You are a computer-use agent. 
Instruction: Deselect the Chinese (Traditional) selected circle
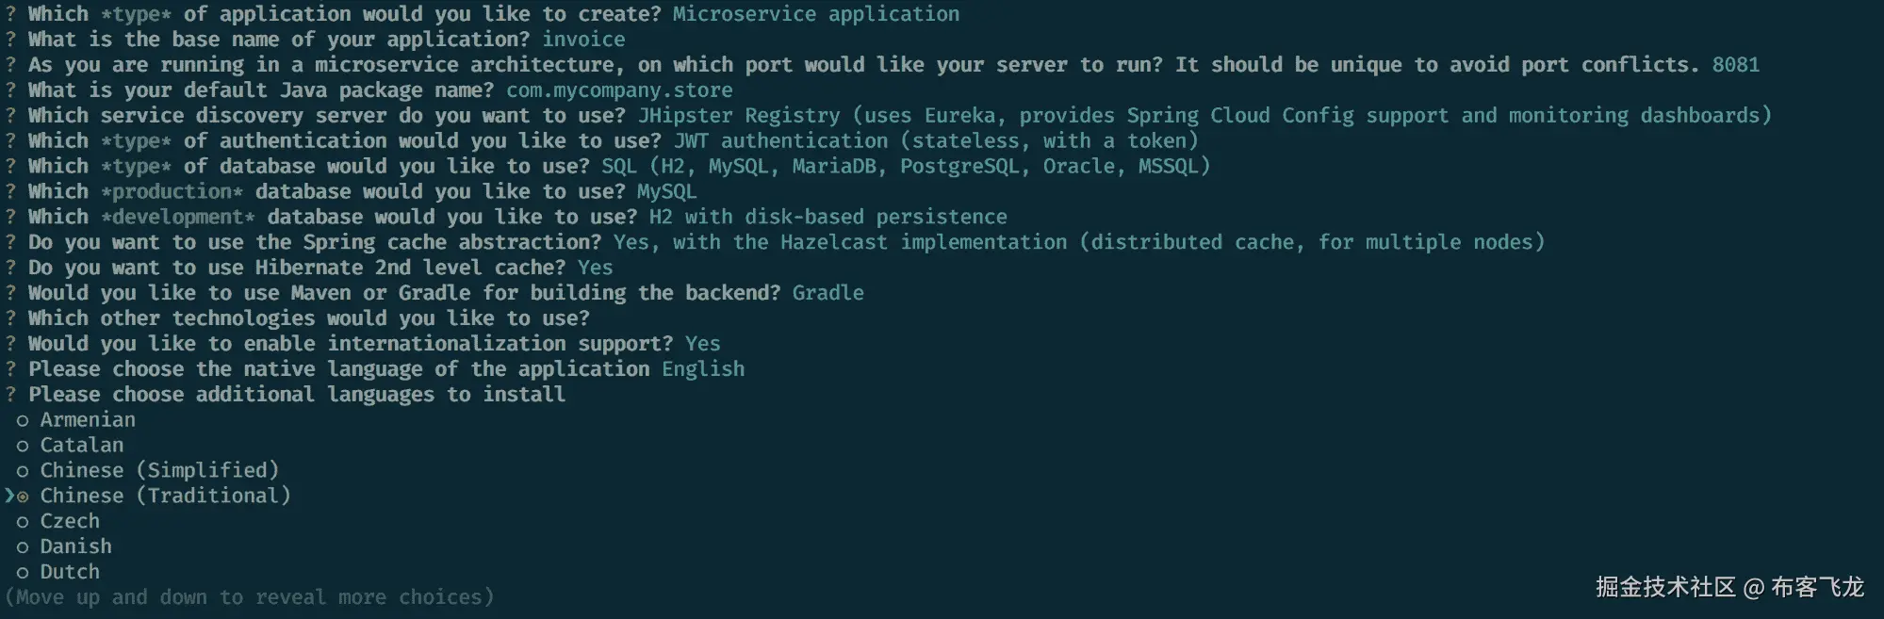tap(23, 497)
